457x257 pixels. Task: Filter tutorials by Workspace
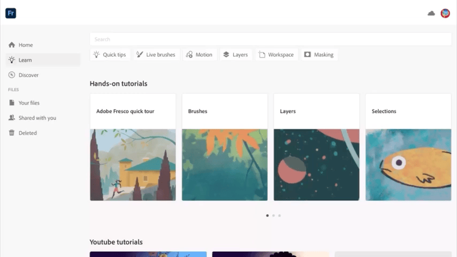277,55
